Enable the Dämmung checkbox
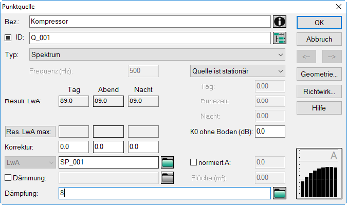Image resolution: width=347 pixels, height=205 pixels. (x=8, y=178)
